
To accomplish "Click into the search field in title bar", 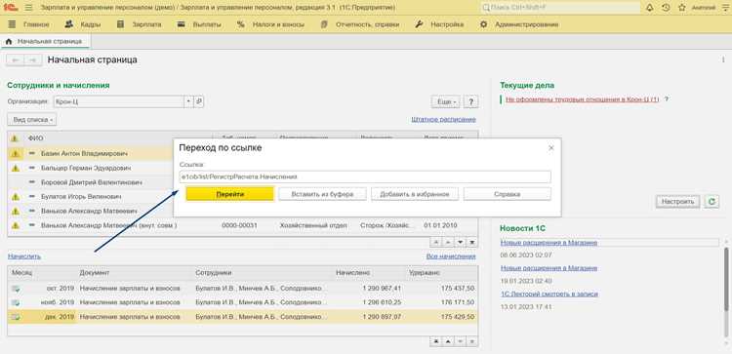I will tap(560, 8).
